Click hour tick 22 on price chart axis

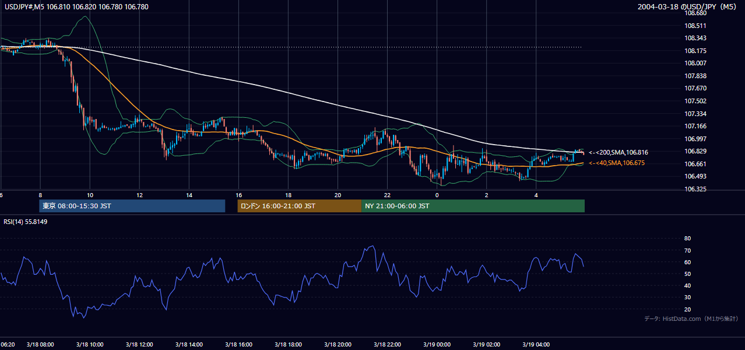click(387, 195)
